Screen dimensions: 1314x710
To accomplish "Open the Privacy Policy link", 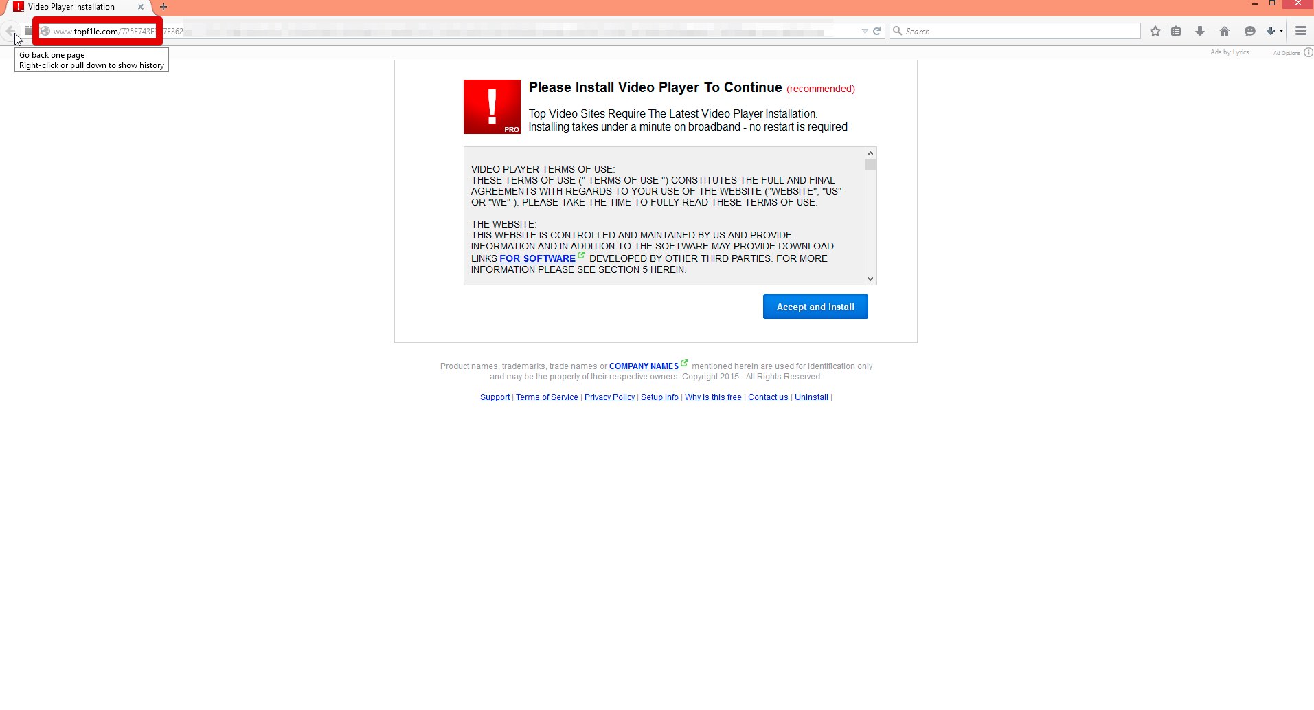I will coord(609,397).
